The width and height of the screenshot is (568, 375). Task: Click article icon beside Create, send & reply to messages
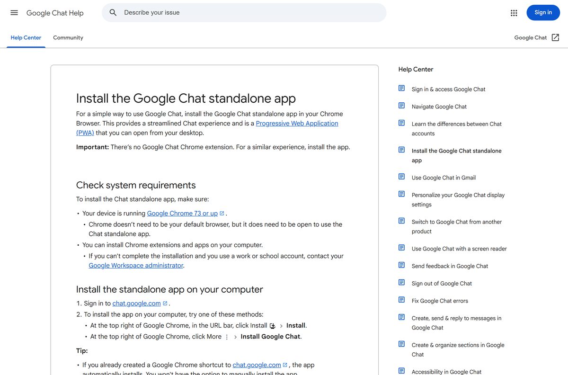click(401, 317)
